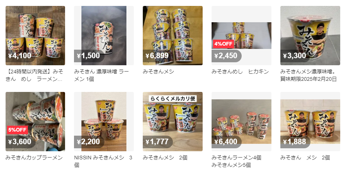This screenshot has height=172, width=351.
Task: Open the ¥4,100 product thumbnail
Action: (x=35, y=36)
